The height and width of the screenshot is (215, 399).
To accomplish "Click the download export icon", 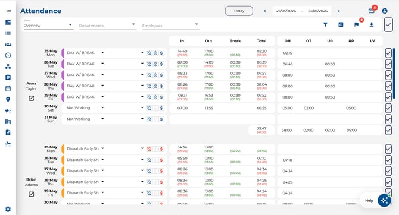I will click(x=372, y=24).
